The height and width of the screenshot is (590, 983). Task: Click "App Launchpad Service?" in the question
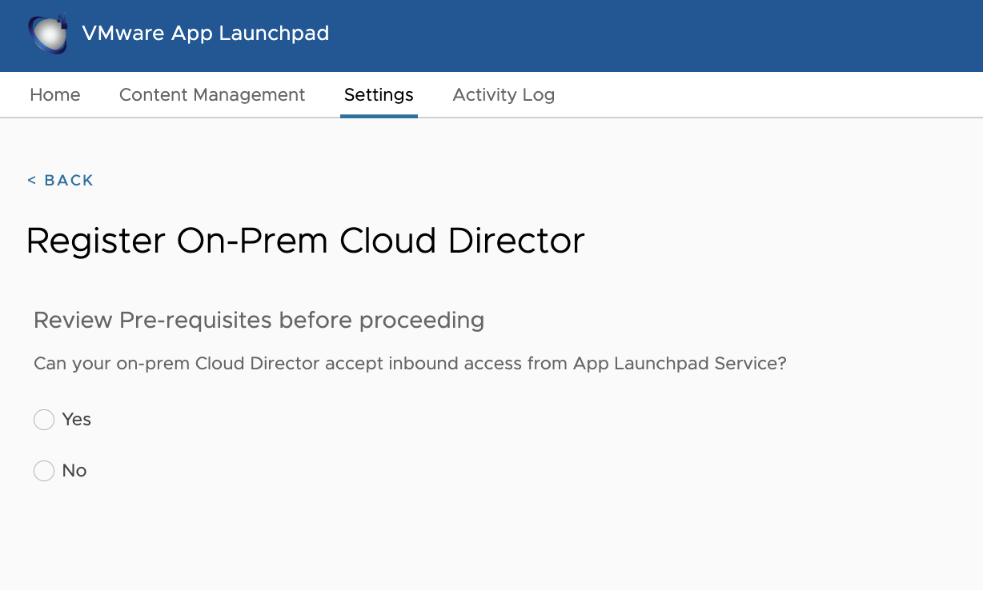[x=680, y=364]
